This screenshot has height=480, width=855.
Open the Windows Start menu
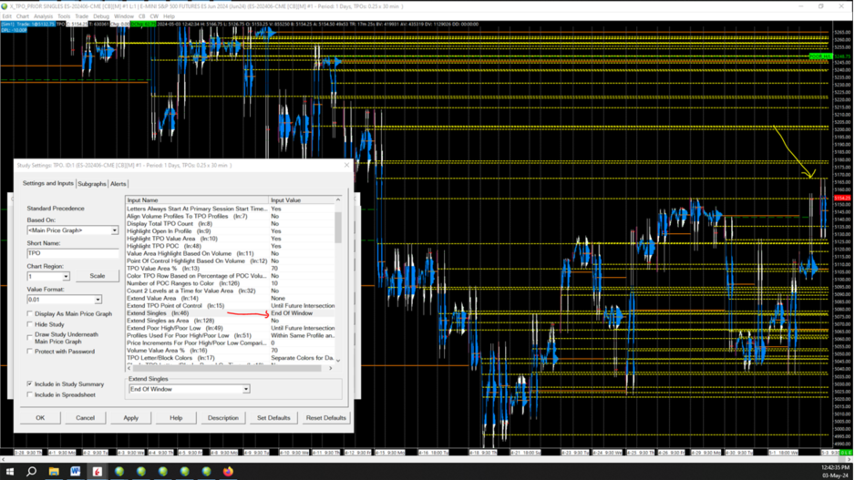[x=9, y=471]
